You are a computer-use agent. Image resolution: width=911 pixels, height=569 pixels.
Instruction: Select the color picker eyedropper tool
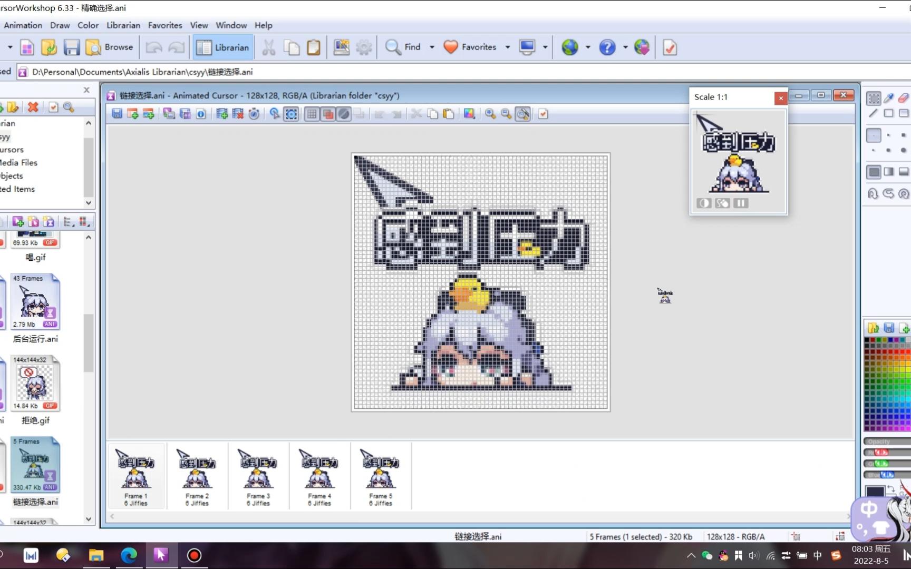889,98
